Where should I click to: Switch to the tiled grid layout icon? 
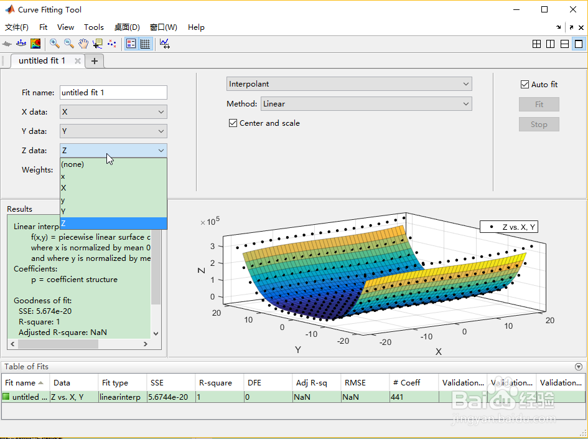[536, 44]
